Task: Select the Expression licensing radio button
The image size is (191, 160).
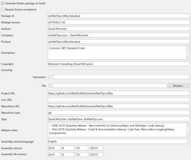Action: coord(50,77)
